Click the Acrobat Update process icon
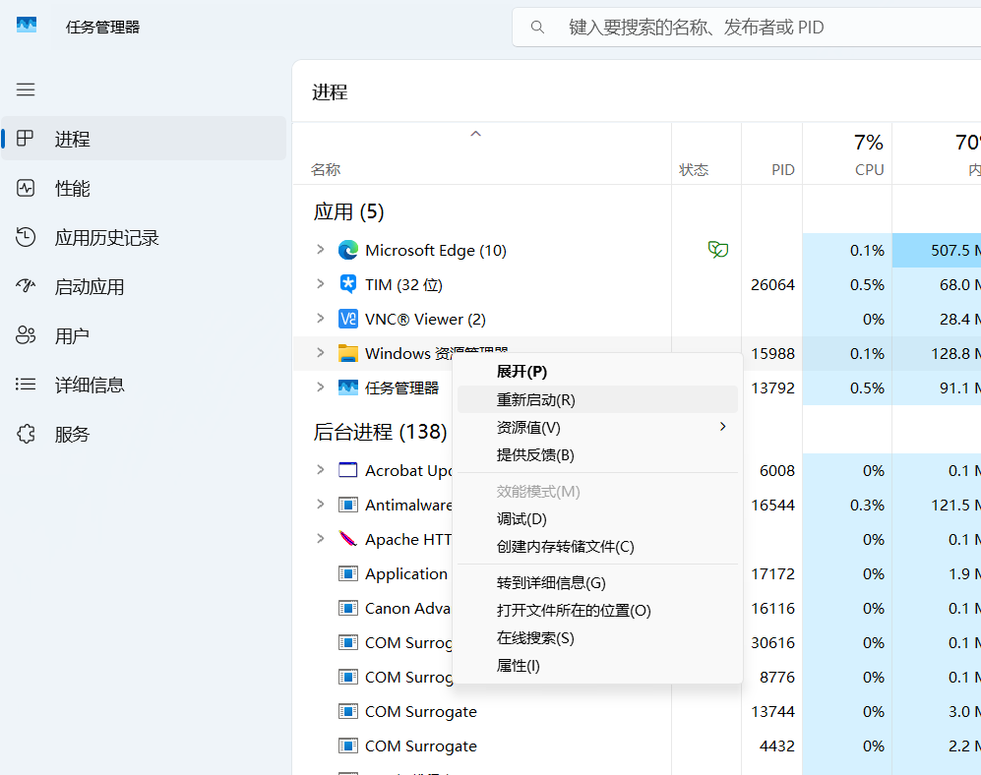 coord(348,470)
